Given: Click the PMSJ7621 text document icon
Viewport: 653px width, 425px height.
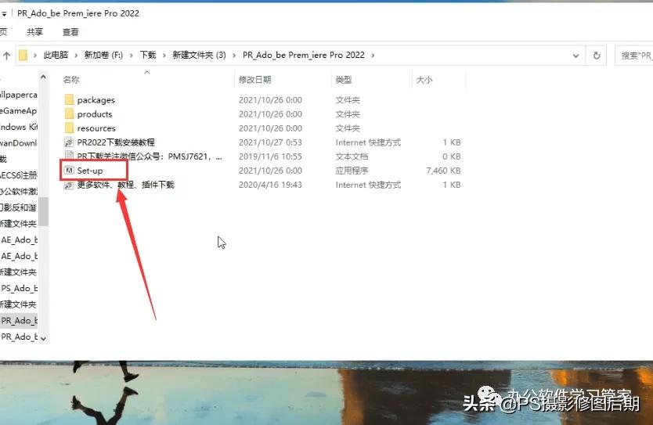Looking at the screenshot, I should click(x=69, y=156).
